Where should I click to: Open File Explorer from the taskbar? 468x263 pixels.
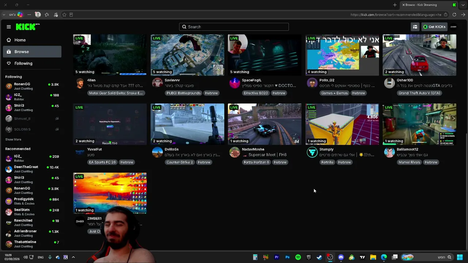373,257
